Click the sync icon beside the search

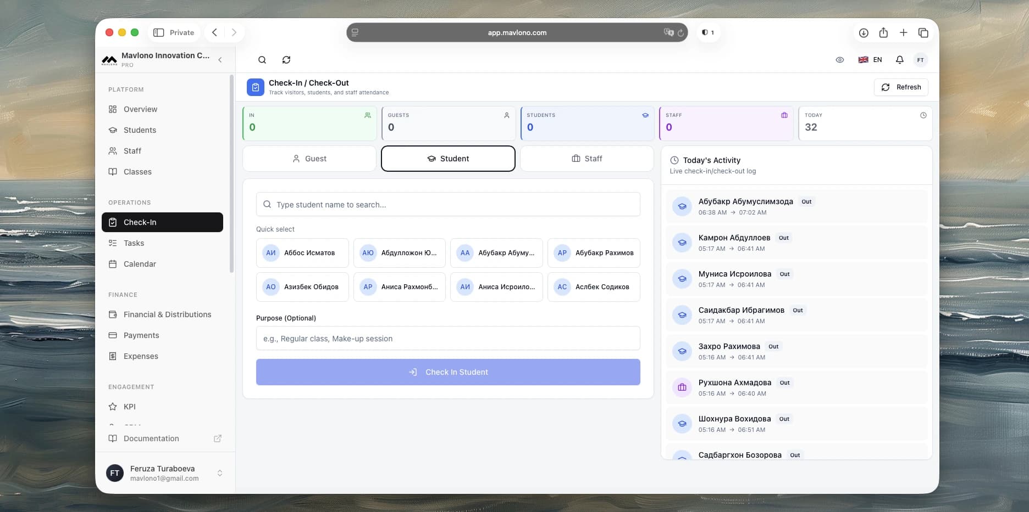[286, 60]
